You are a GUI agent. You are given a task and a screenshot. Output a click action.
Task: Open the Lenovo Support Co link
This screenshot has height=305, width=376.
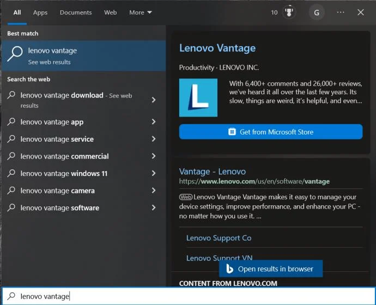coord(219,238)
